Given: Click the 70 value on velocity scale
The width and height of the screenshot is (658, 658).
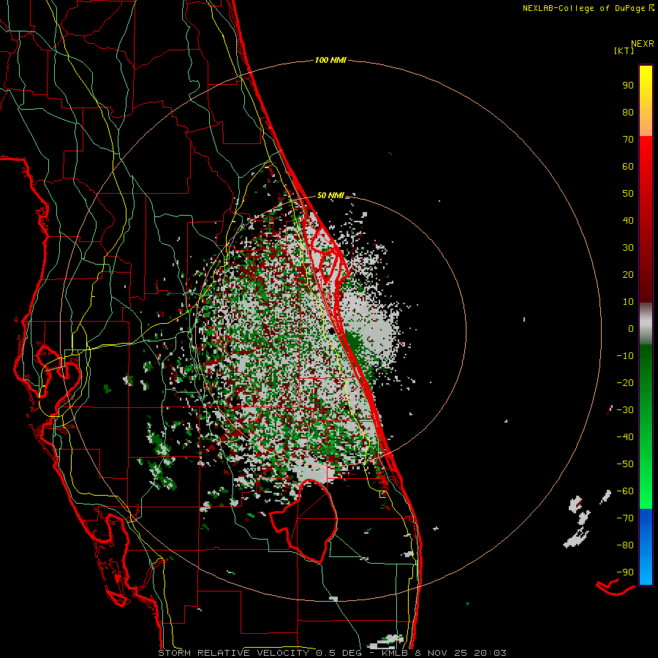Looking at the screenshot, I should (628, 140).
